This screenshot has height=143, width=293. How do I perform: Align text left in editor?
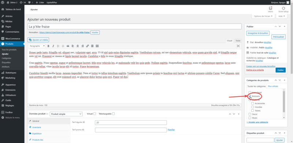pos(73,46)
